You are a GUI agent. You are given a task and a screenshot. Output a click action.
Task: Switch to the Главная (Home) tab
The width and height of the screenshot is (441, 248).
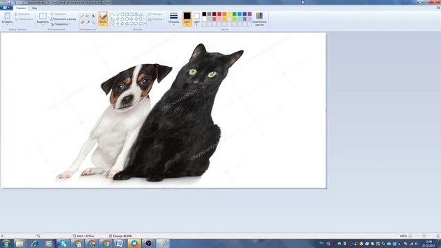point(21,8)
